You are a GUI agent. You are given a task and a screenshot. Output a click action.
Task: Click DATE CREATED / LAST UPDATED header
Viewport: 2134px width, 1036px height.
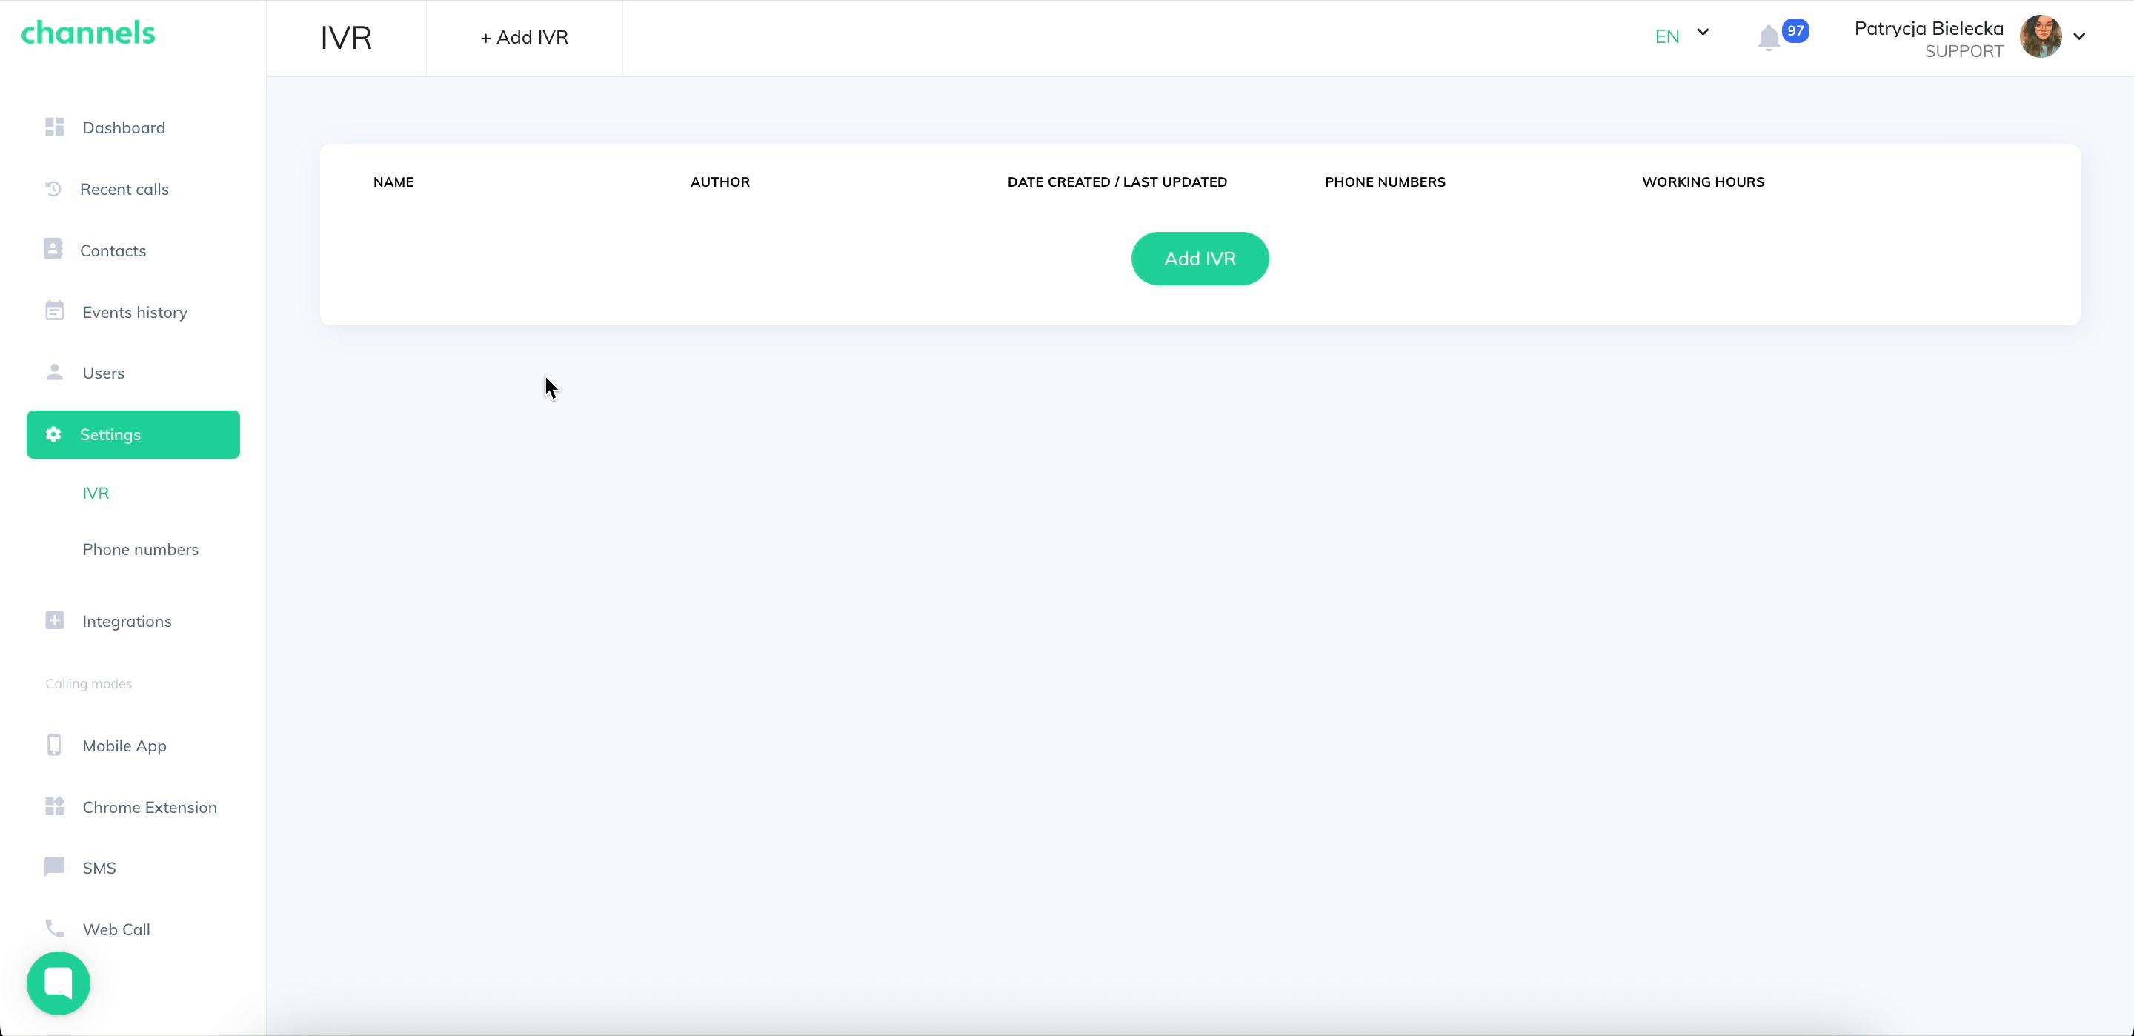click(x=1117, y=182)
